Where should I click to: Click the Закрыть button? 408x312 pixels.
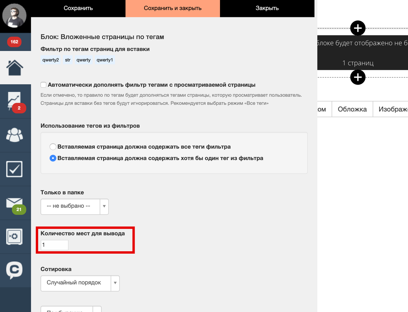267,8
